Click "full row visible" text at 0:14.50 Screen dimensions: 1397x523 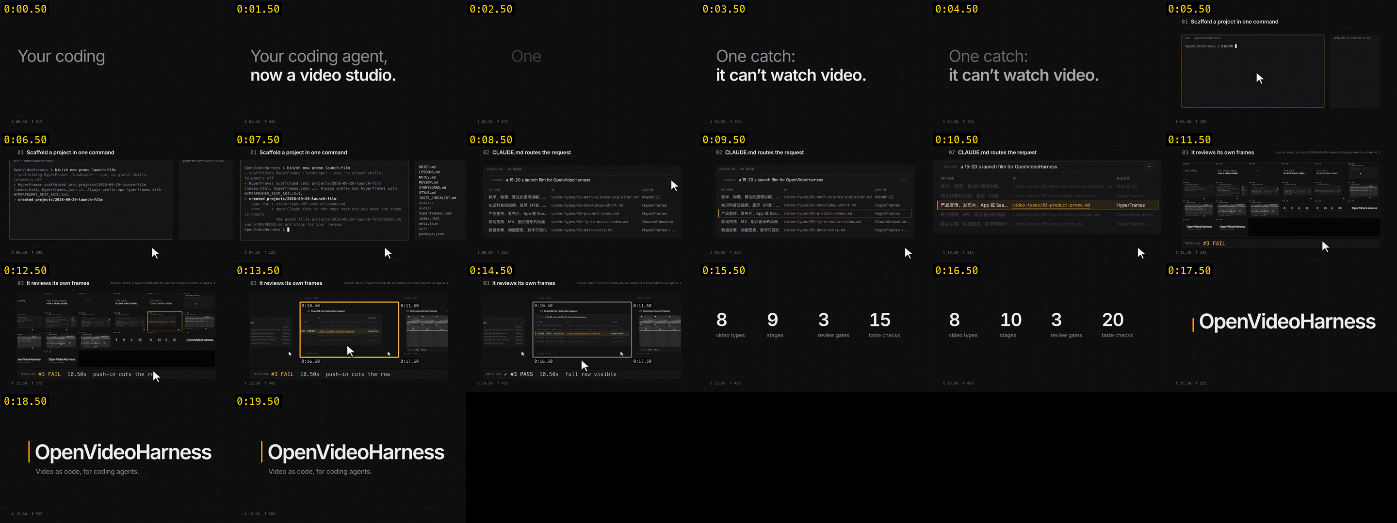[x=591, y=374]
